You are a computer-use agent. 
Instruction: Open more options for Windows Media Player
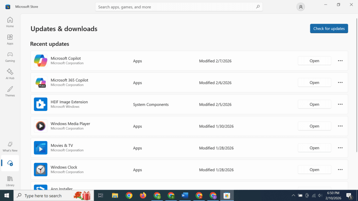coord(340,126)
